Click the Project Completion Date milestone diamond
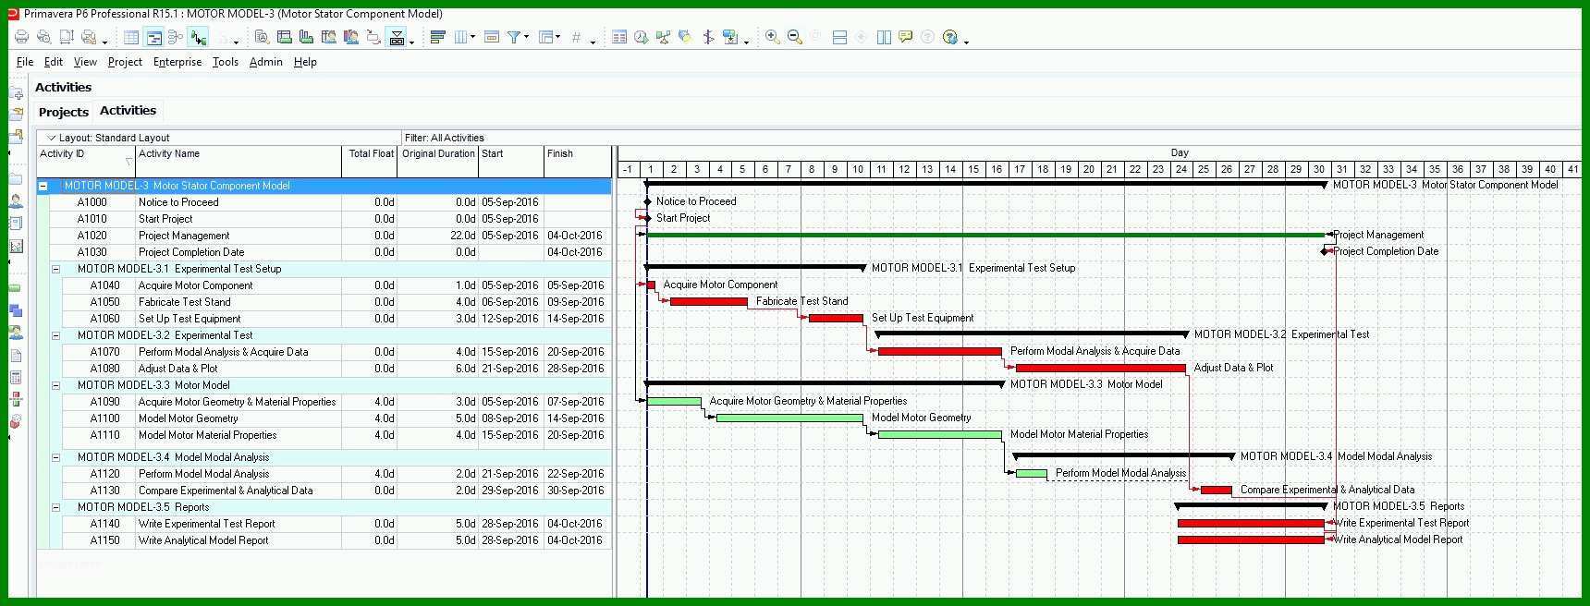Screen dimensions: 1590x606 (1326, 251)
